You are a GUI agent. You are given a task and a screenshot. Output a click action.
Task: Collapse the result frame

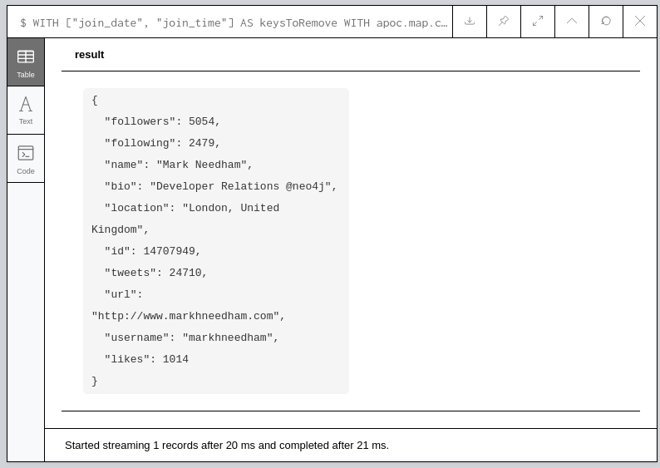coord(572,22)
